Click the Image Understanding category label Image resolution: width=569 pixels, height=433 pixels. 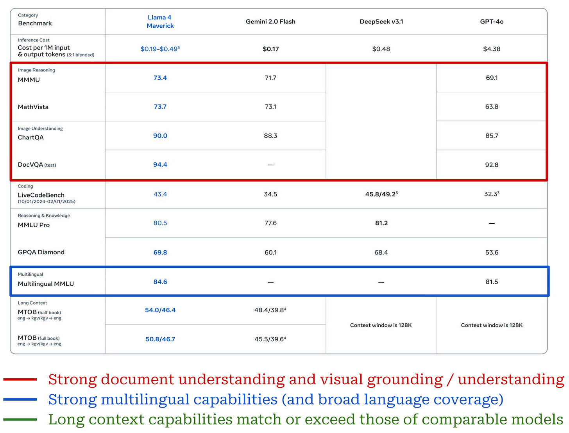click(x=40, y=128)
